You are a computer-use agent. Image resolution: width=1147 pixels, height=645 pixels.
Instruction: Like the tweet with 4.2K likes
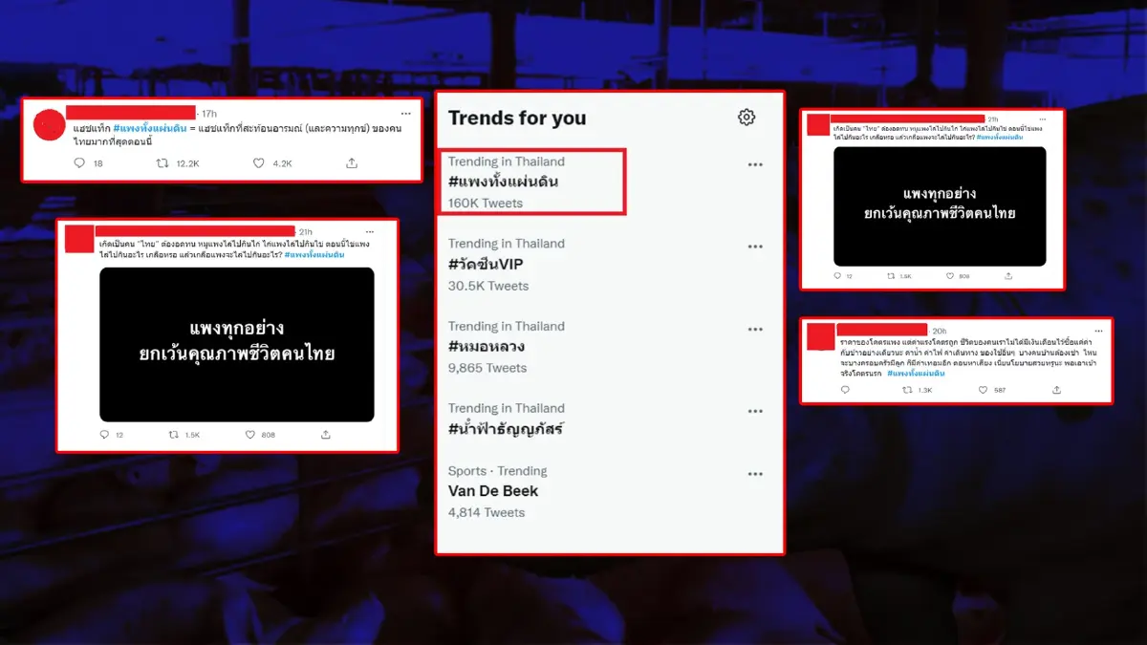[x=258, y=163]
